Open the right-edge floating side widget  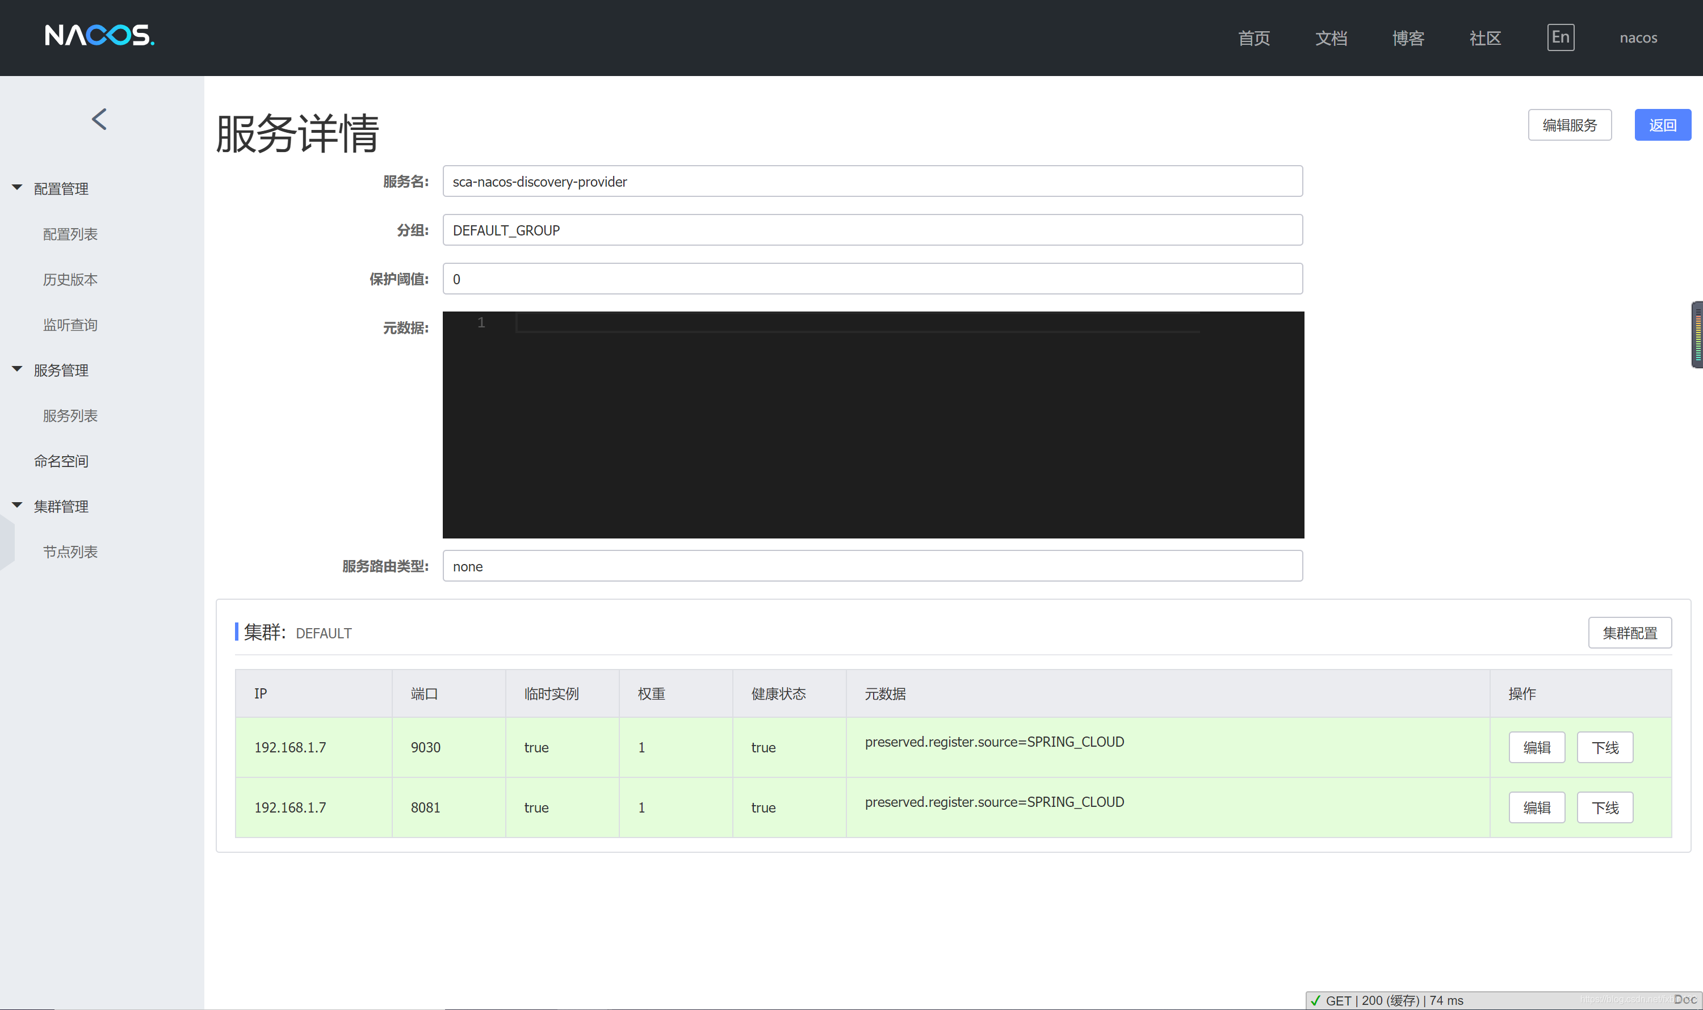1697,334
